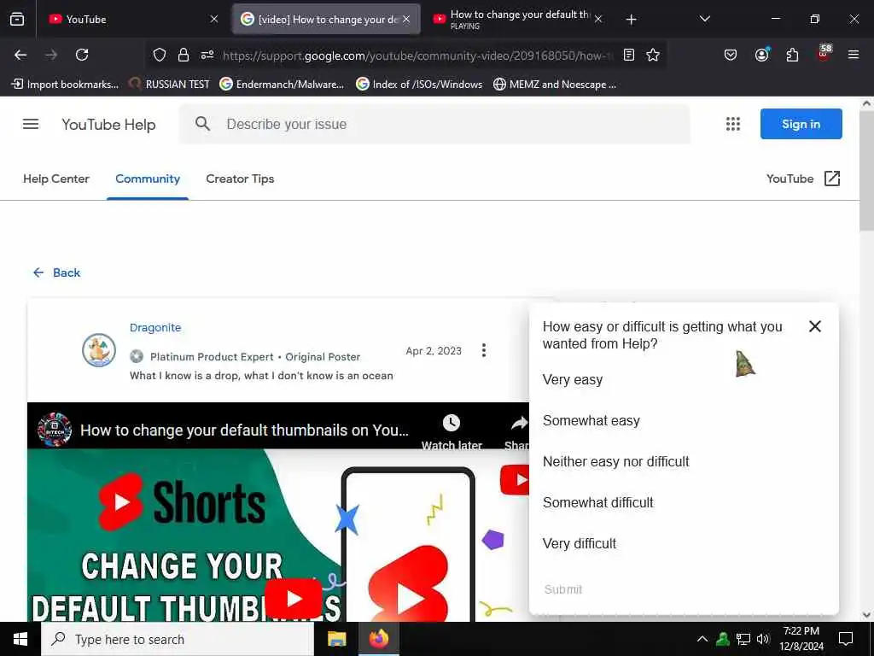Choose Somewhat easy in the survey
The height and width of the screenshot is (656, 874).
coord(591,420)
